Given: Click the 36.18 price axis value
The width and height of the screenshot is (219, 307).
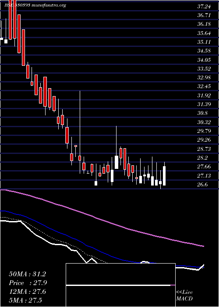Looking at the screenshot, I should [x=204, y=24].
